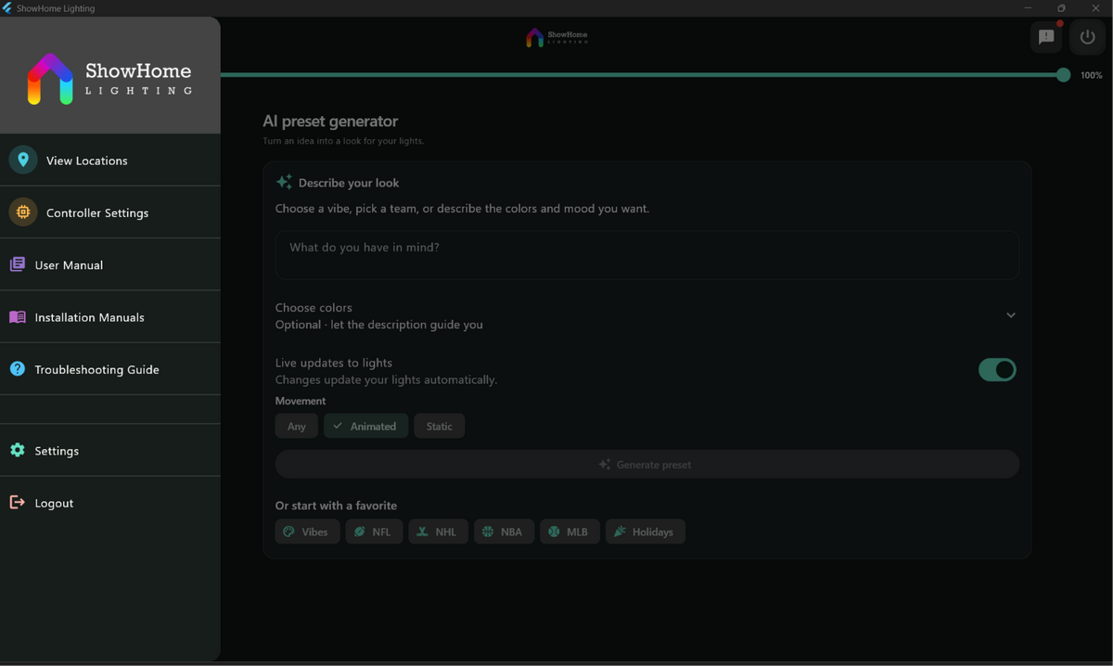The image size is (1113, 666).
Task: Click the Settings gear icon in sidebar
Action: [18, 450]
